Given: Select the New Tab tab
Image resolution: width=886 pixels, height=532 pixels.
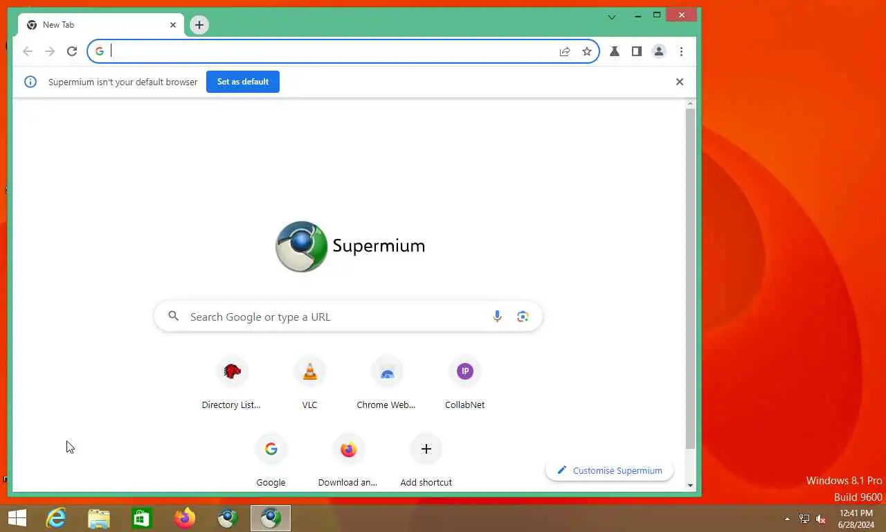Looking at the screenshot, I should click(x=101, y=25).
